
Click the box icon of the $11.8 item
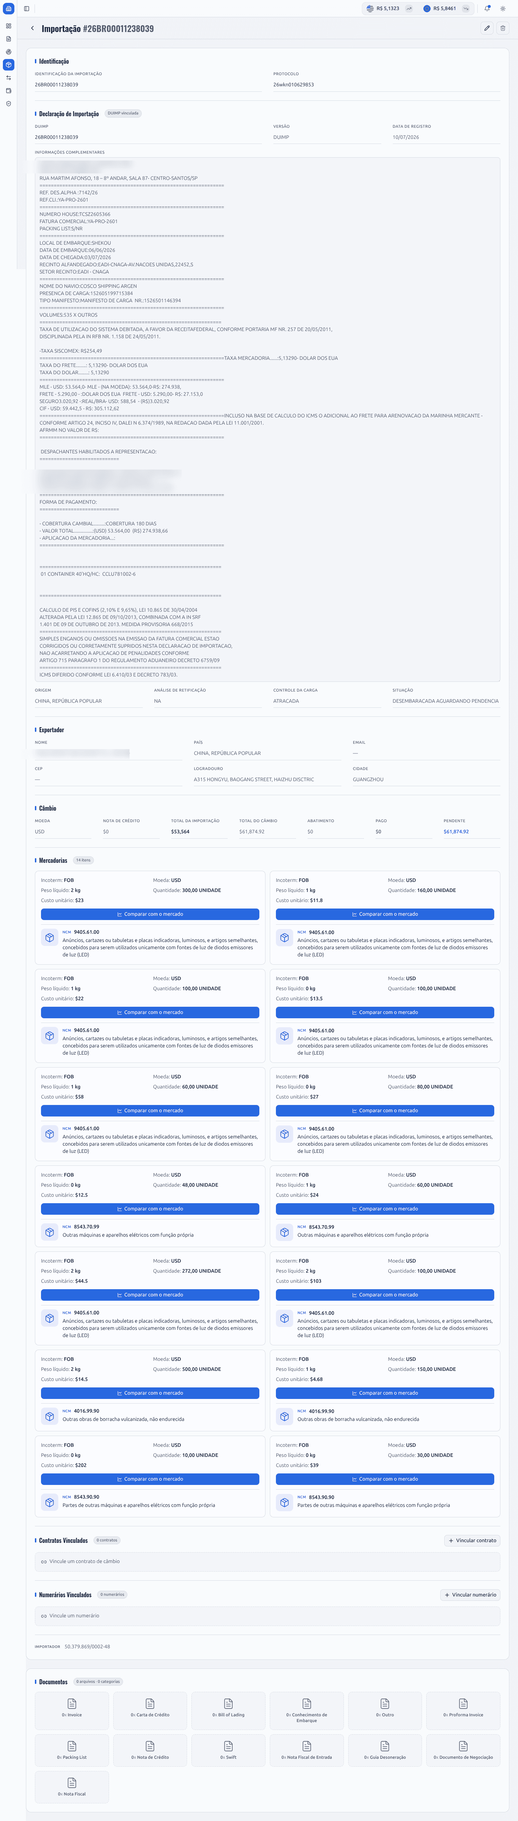pos(284,937)
